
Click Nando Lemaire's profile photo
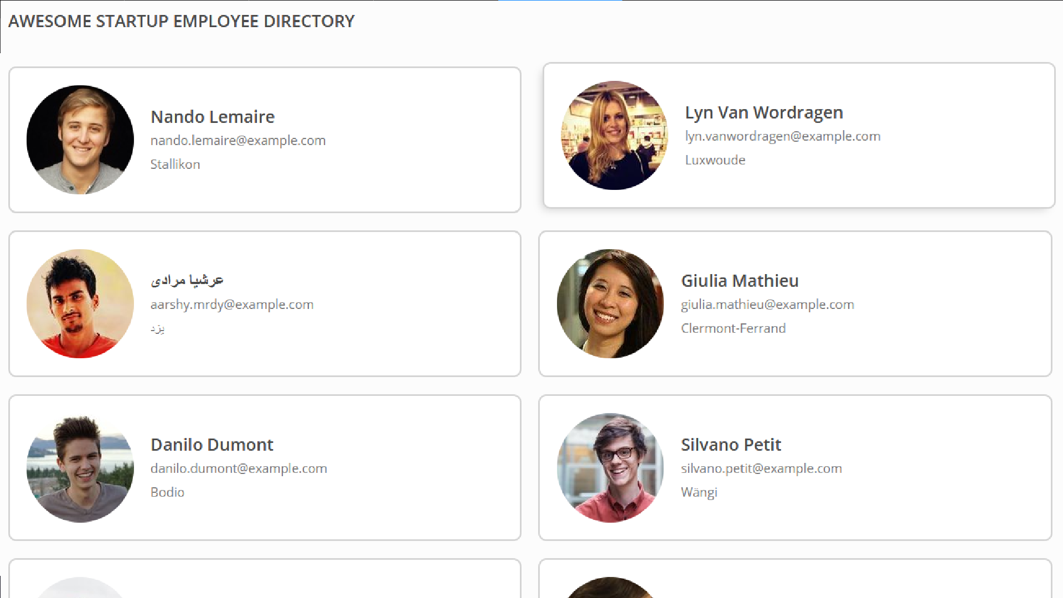[x=80, y=140]
